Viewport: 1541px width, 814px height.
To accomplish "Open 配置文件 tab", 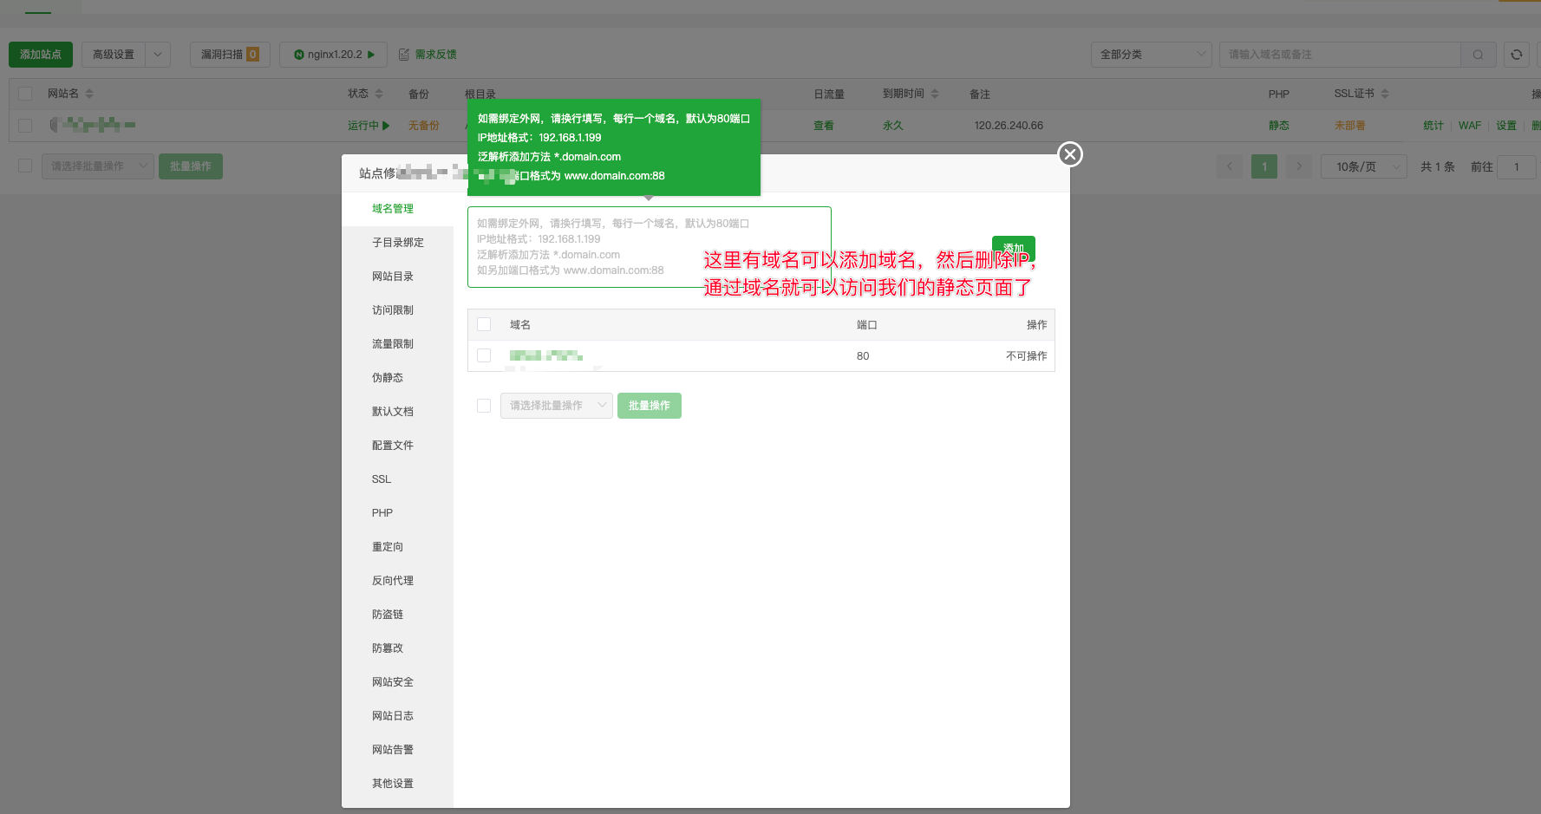I will click(x=397, y=446).
